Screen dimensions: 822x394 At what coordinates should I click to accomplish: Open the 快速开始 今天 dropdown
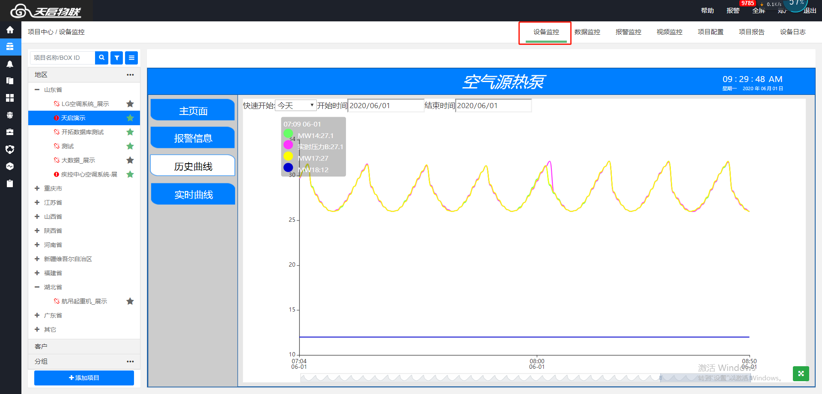[295, 106]
